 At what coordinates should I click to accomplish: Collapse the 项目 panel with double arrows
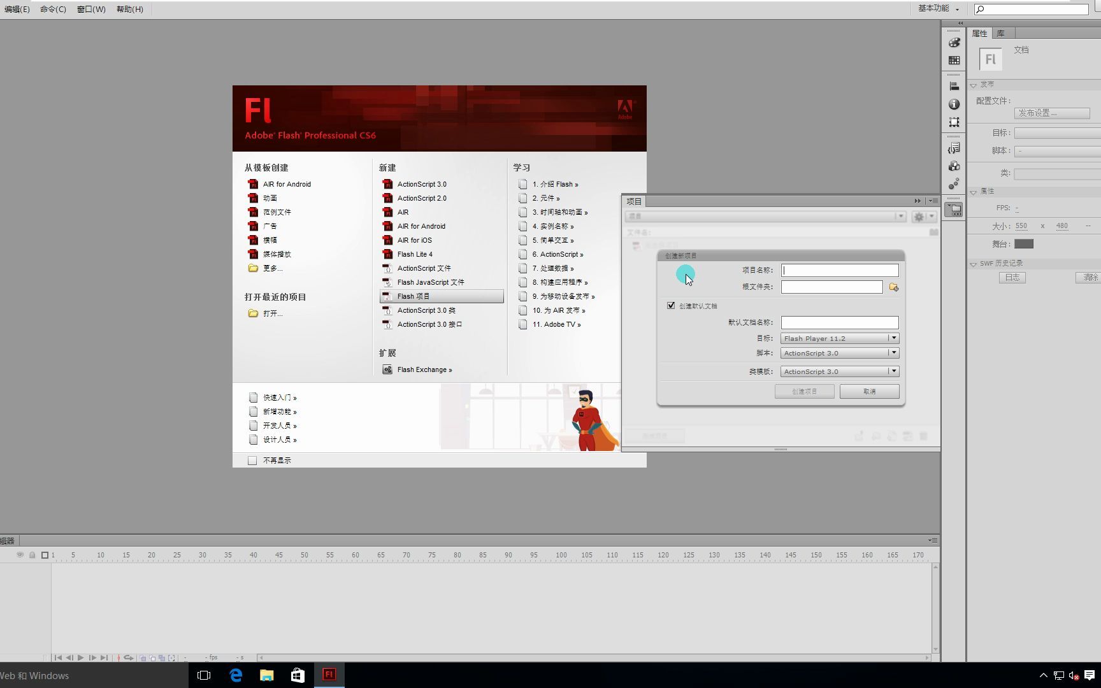pos(917,201)
